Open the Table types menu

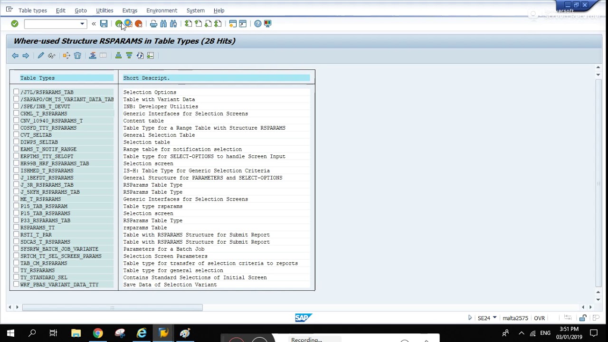pyautogui.click(x=33, y=10)
